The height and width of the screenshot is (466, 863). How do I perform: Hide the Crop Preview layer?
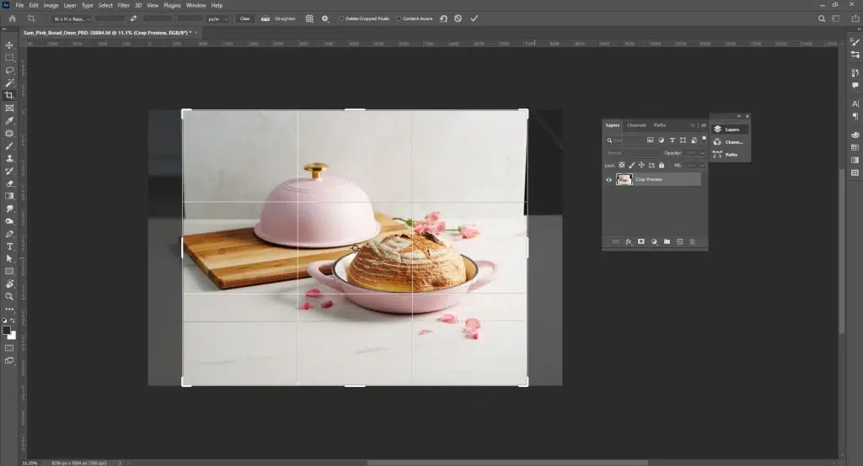point(608,180)
